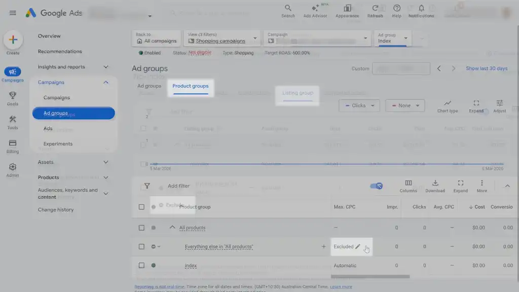Open the View Shopping campaigns dropdown

tap(222, 38)
